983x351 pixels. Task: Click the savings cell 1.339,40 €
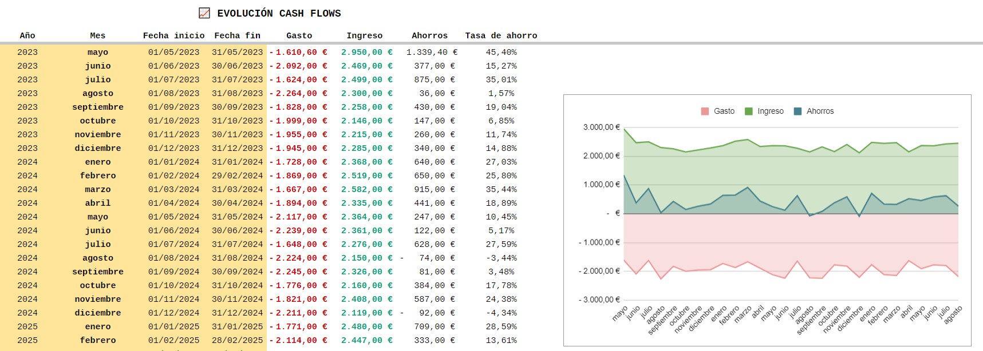tap(432, 52)
